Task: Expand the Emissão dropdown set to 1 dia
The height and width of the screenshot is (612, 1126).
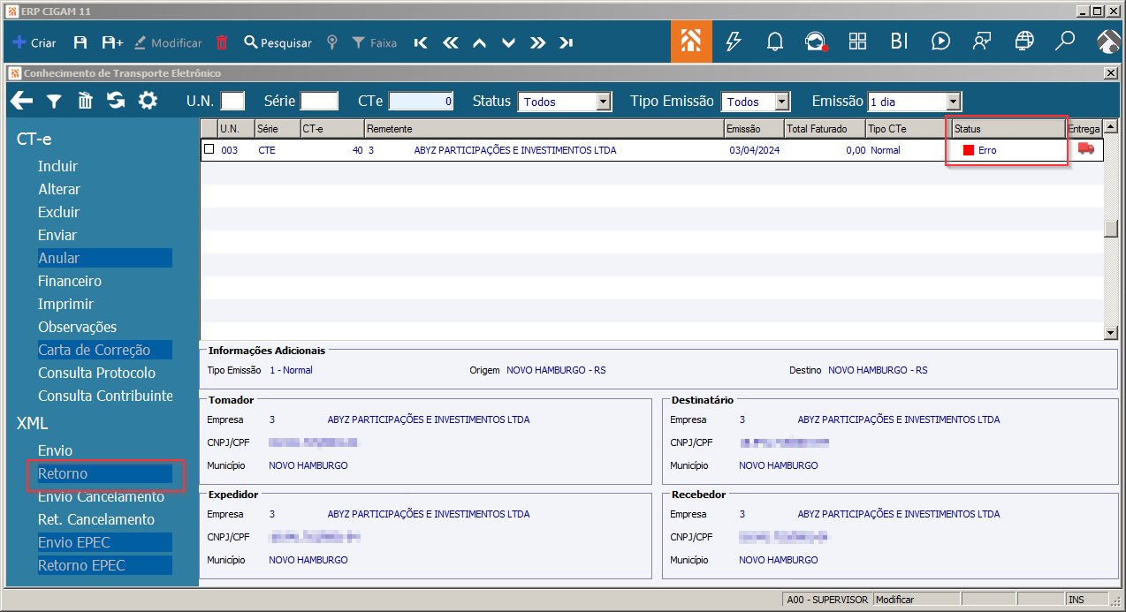Action: coord(953,102)
